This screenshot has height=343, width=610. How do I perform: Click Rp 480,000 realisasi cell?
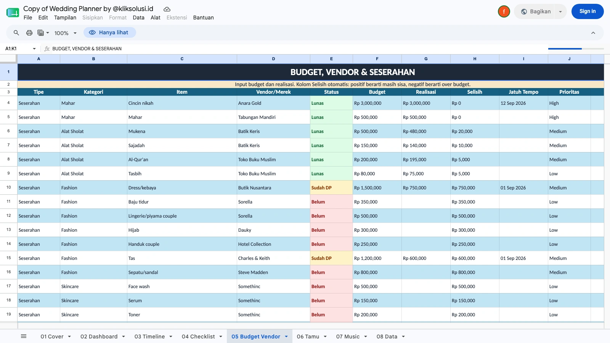426,131
